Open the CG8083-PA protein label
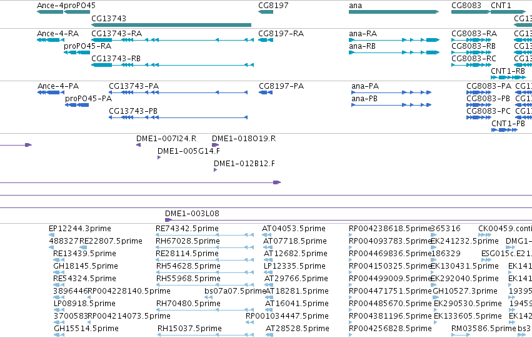Screen dimensions: 532x338 pos(489,86)
